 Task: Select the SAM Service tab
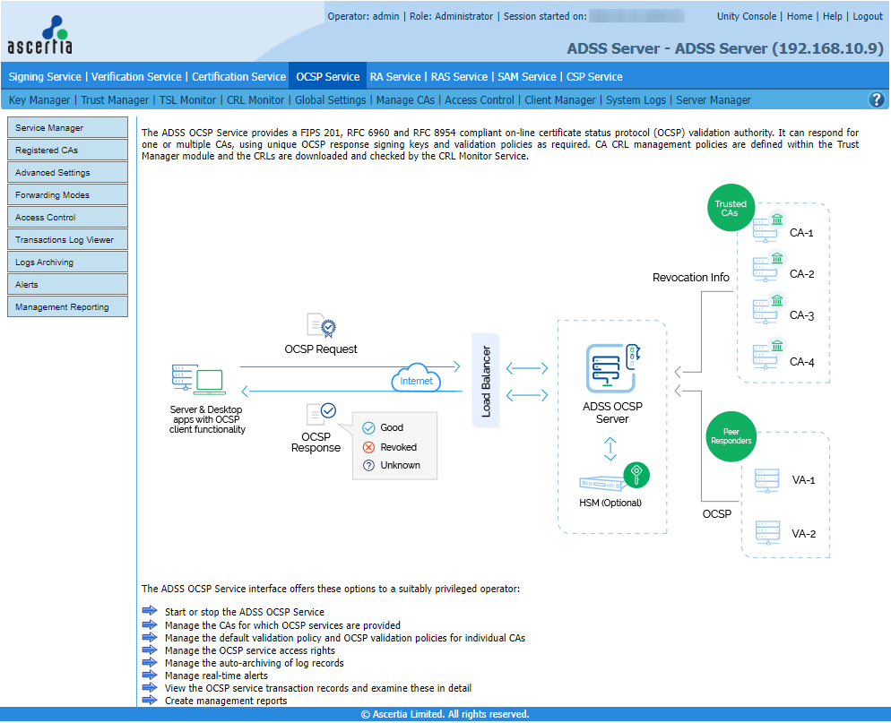click(526, 77)
